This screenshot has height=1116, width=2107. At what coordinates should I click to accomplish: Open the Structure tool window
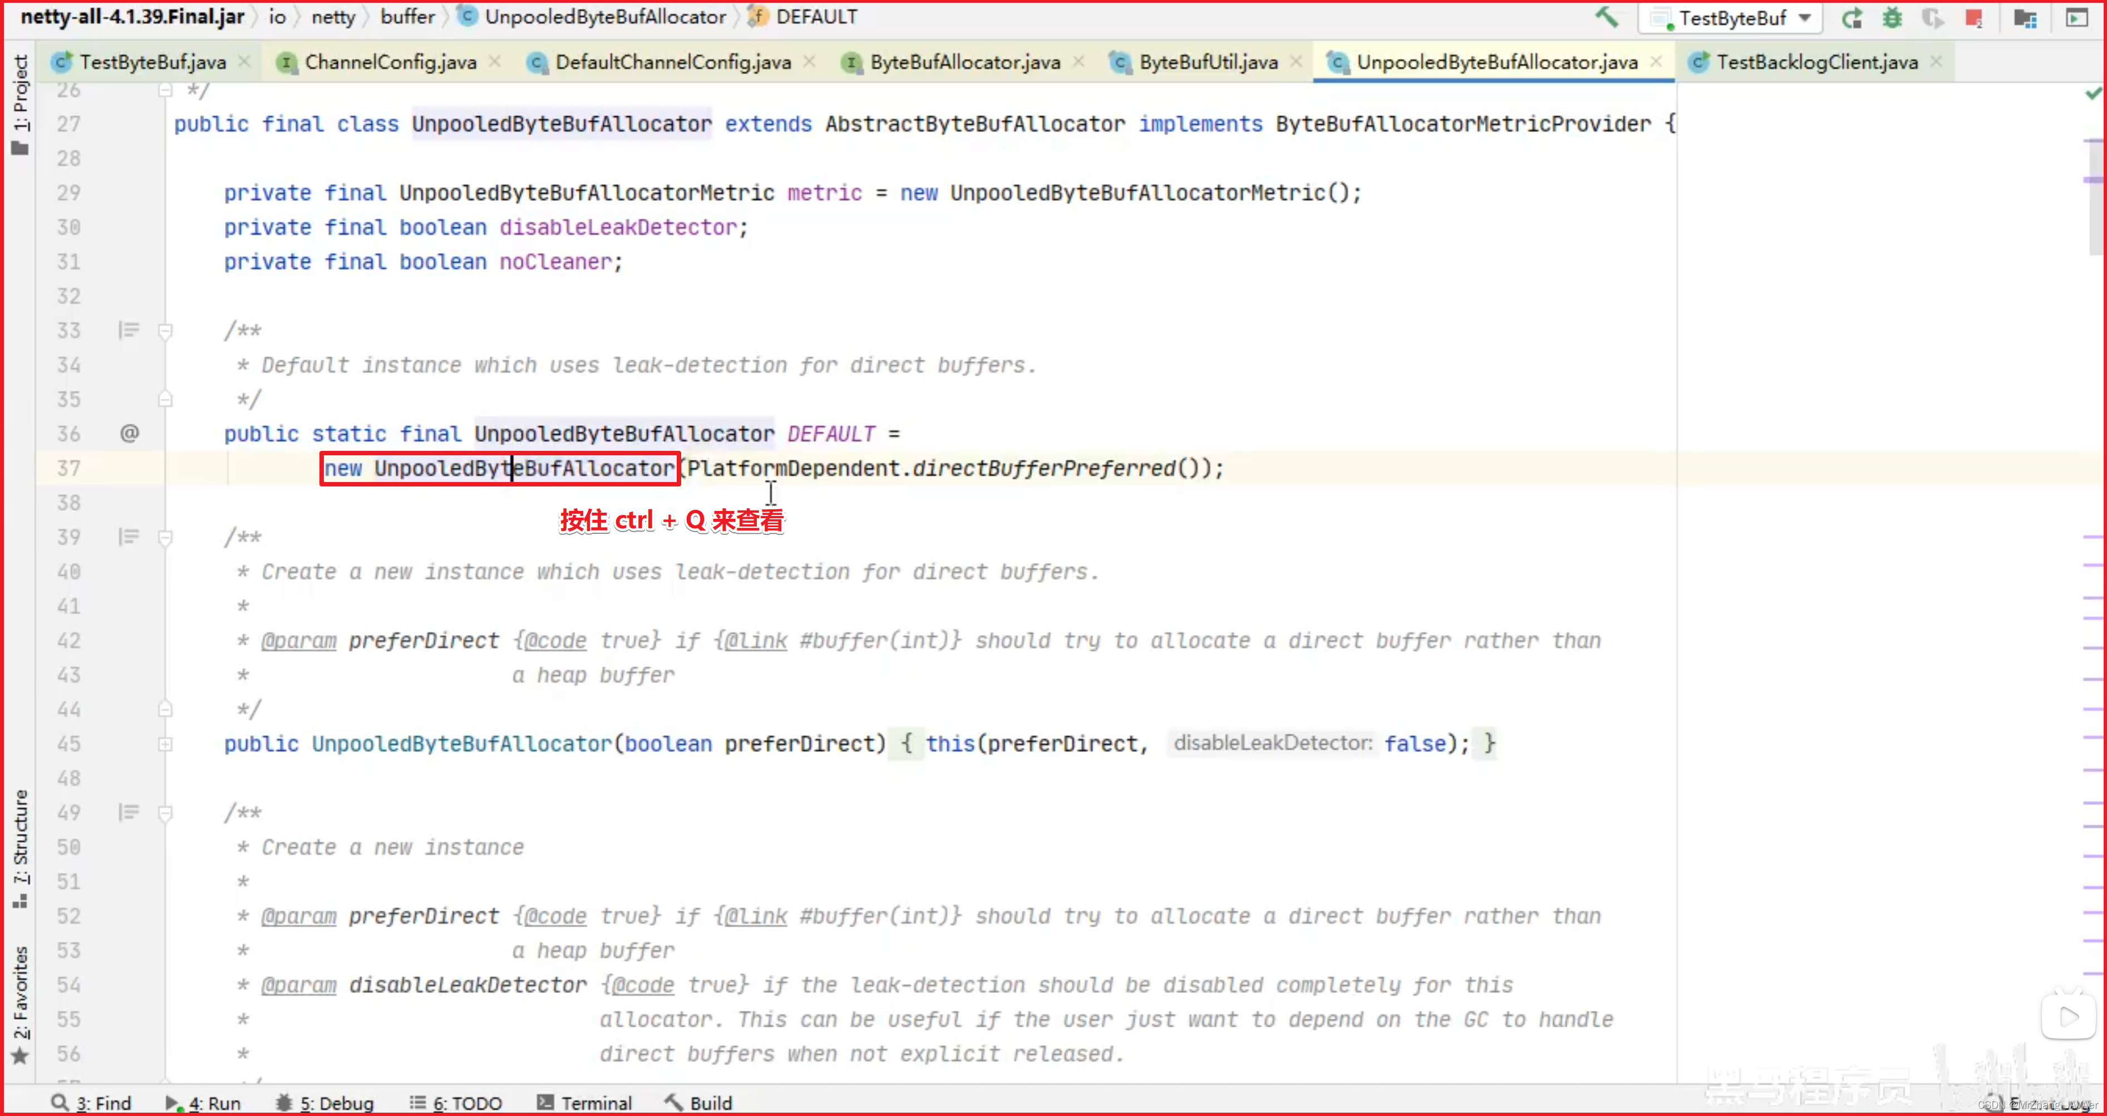click(19, 848)
